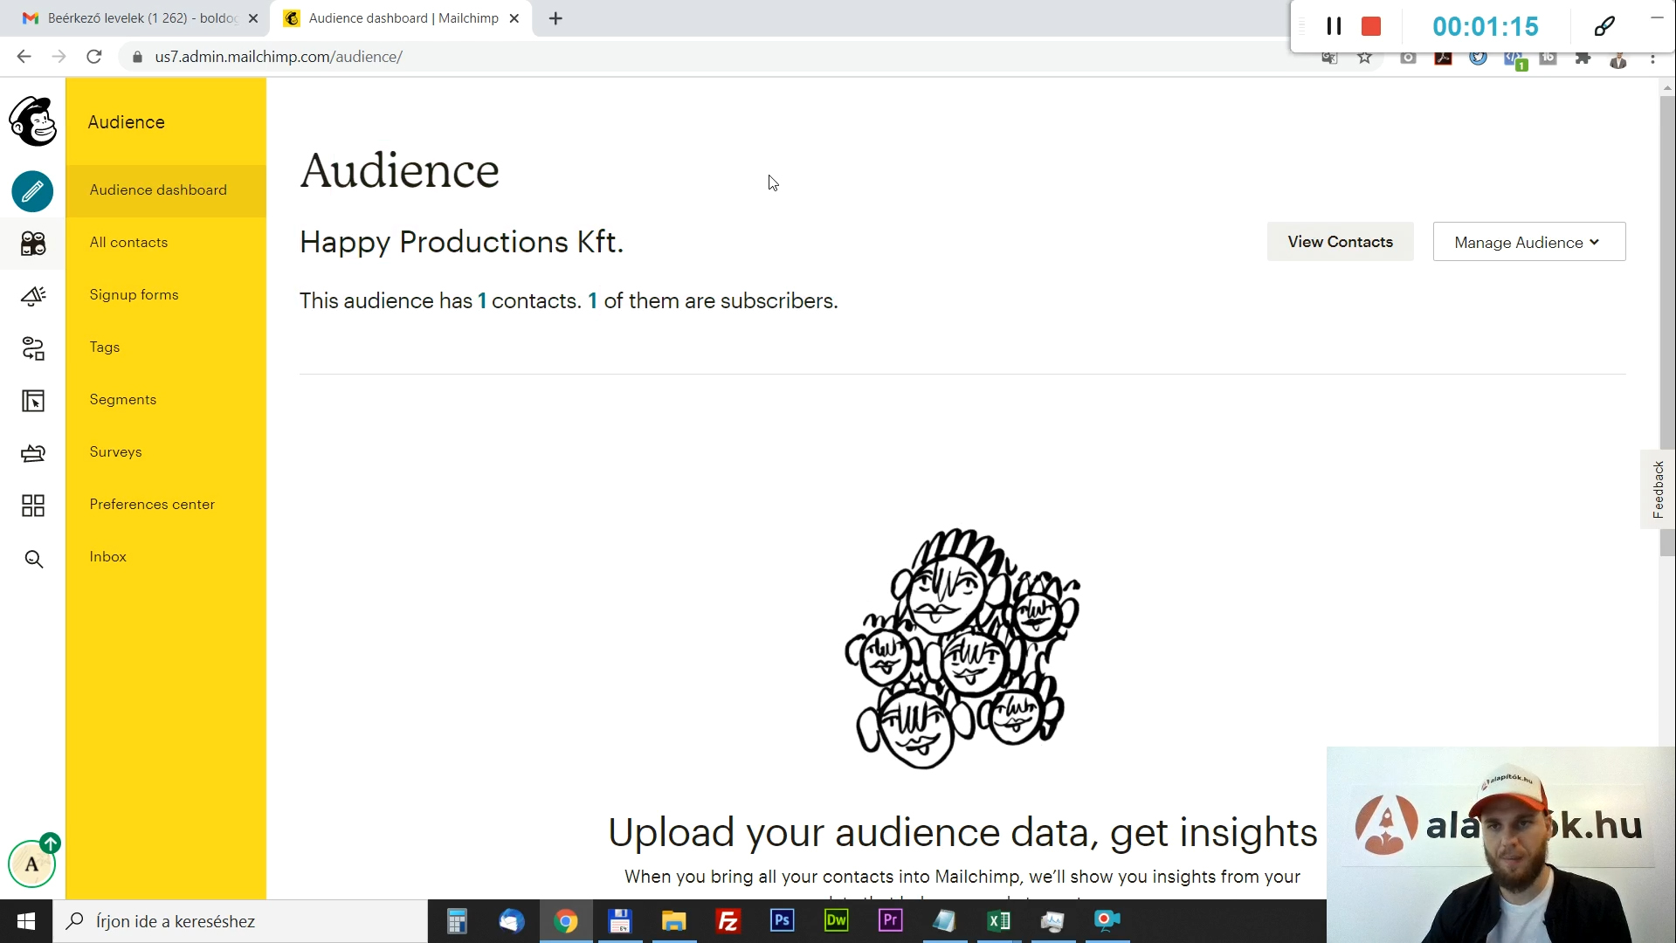Click the Adobe Acrobat extension icon
This screenshot has width=1676, height=943.
click(x=1443, y=58)
